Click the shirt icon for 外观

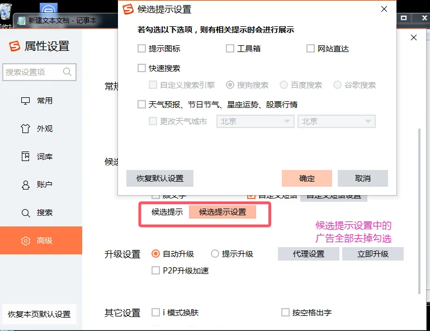coord(26,129)
